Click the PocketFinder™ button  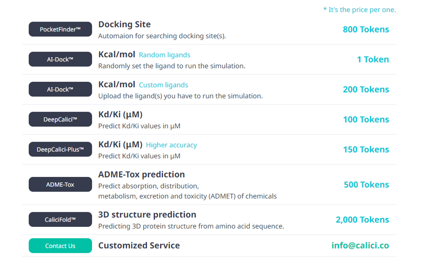60,29
